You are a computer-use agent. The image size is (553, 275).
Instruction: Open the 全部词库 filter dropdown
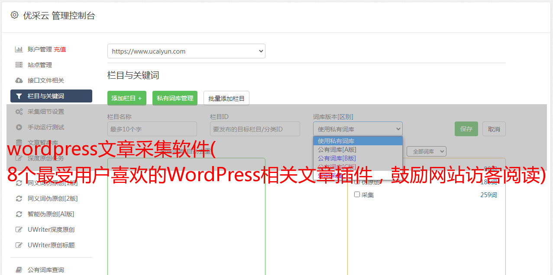pyautogui.click(x=426, y=151)
